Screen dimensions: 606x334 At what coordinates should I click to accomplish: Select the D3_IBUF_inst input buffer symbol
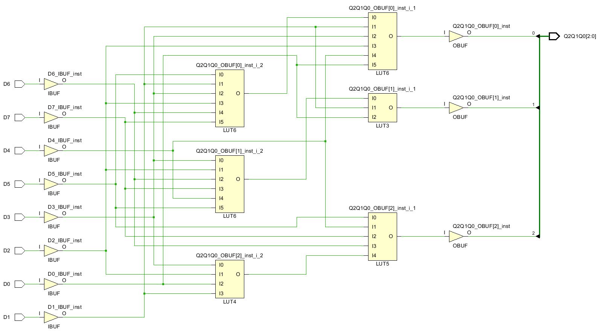pos(51,217)
